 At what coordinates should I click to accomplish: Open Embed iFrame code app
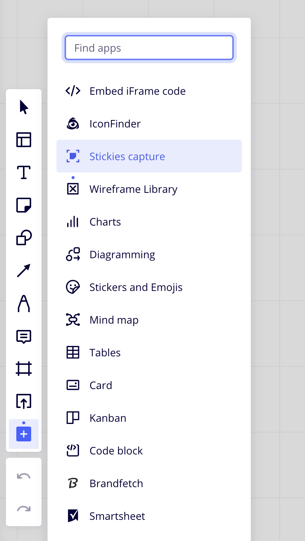coord(137,91)
